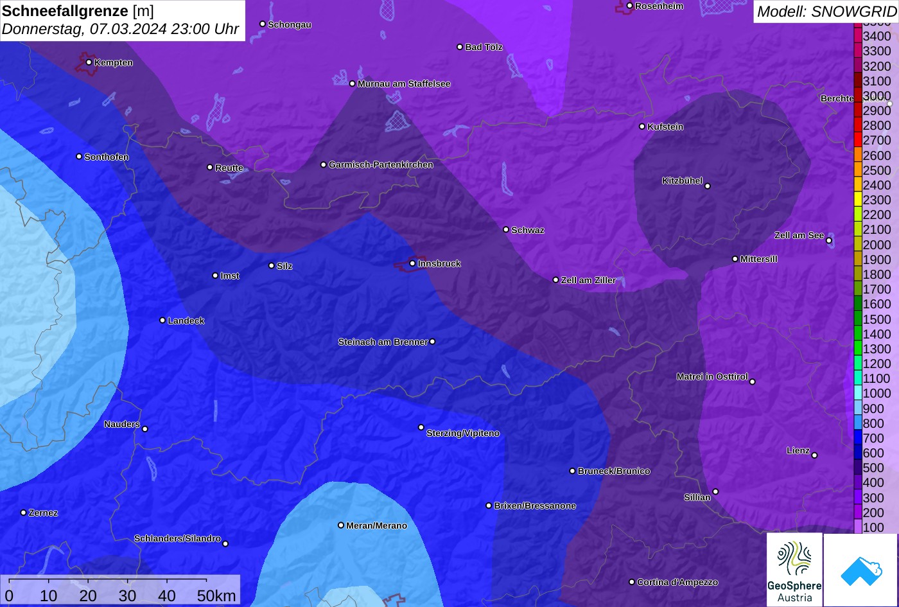The image size is (899, 607).
Task: Pick the 1000 cyan legend swatch
Action: [858, 394]
